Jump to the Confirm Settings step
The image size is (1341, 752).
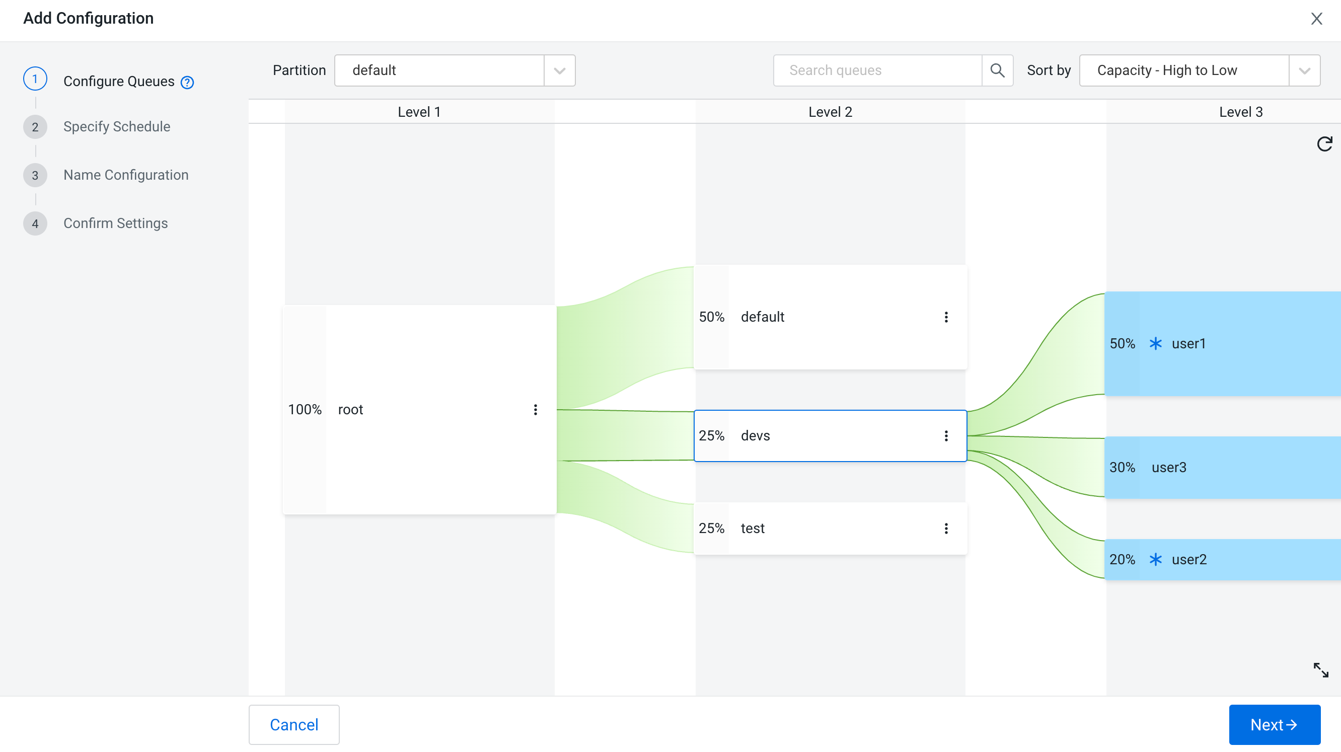pos(116,223)
